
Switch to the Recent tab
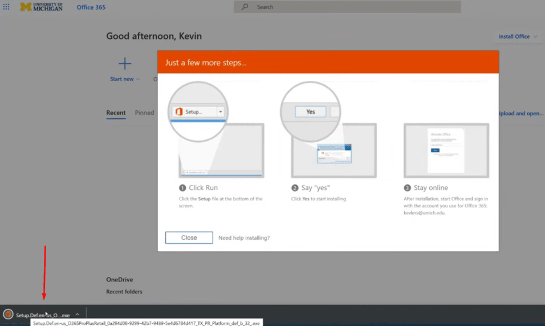click(x=116, y=112)
